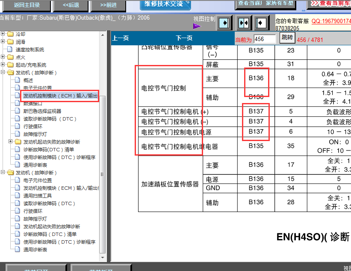Open the QQ customer service link
This screenshot has width=351, height=271.
point(331,21)
